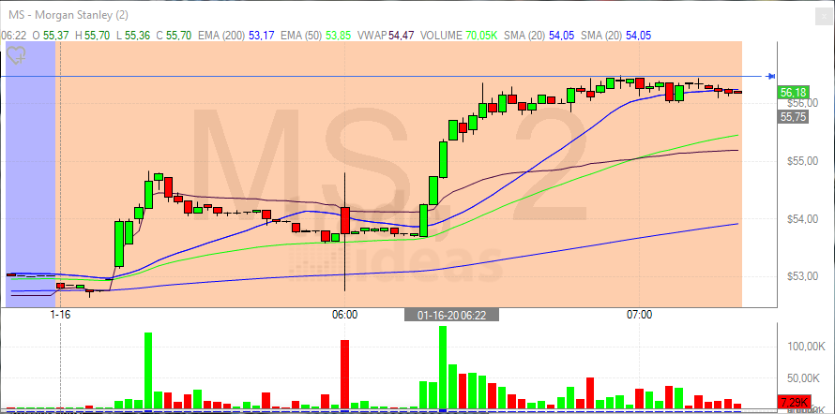The height and width of the screenshot is (414, 835).
Task: Click the $55,00 price axis label
Action: pyautogui.click(x=802, y=161)
